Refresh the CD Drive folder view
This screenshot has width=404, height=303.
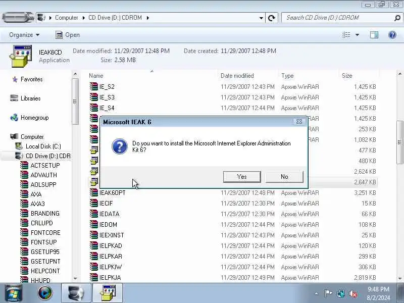pyautogui.click(x=272, y=18)
